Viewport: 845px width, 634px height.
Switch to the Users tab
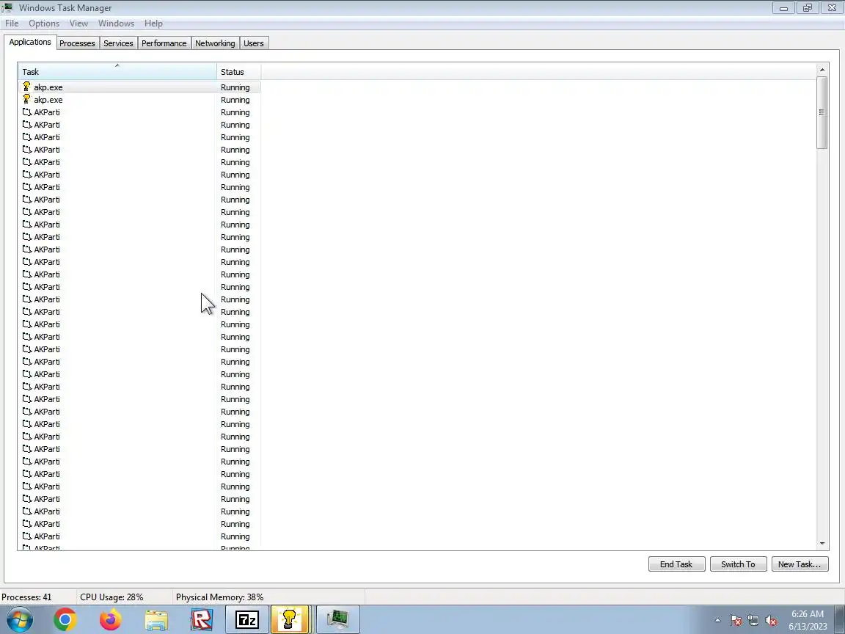[253, 44]
